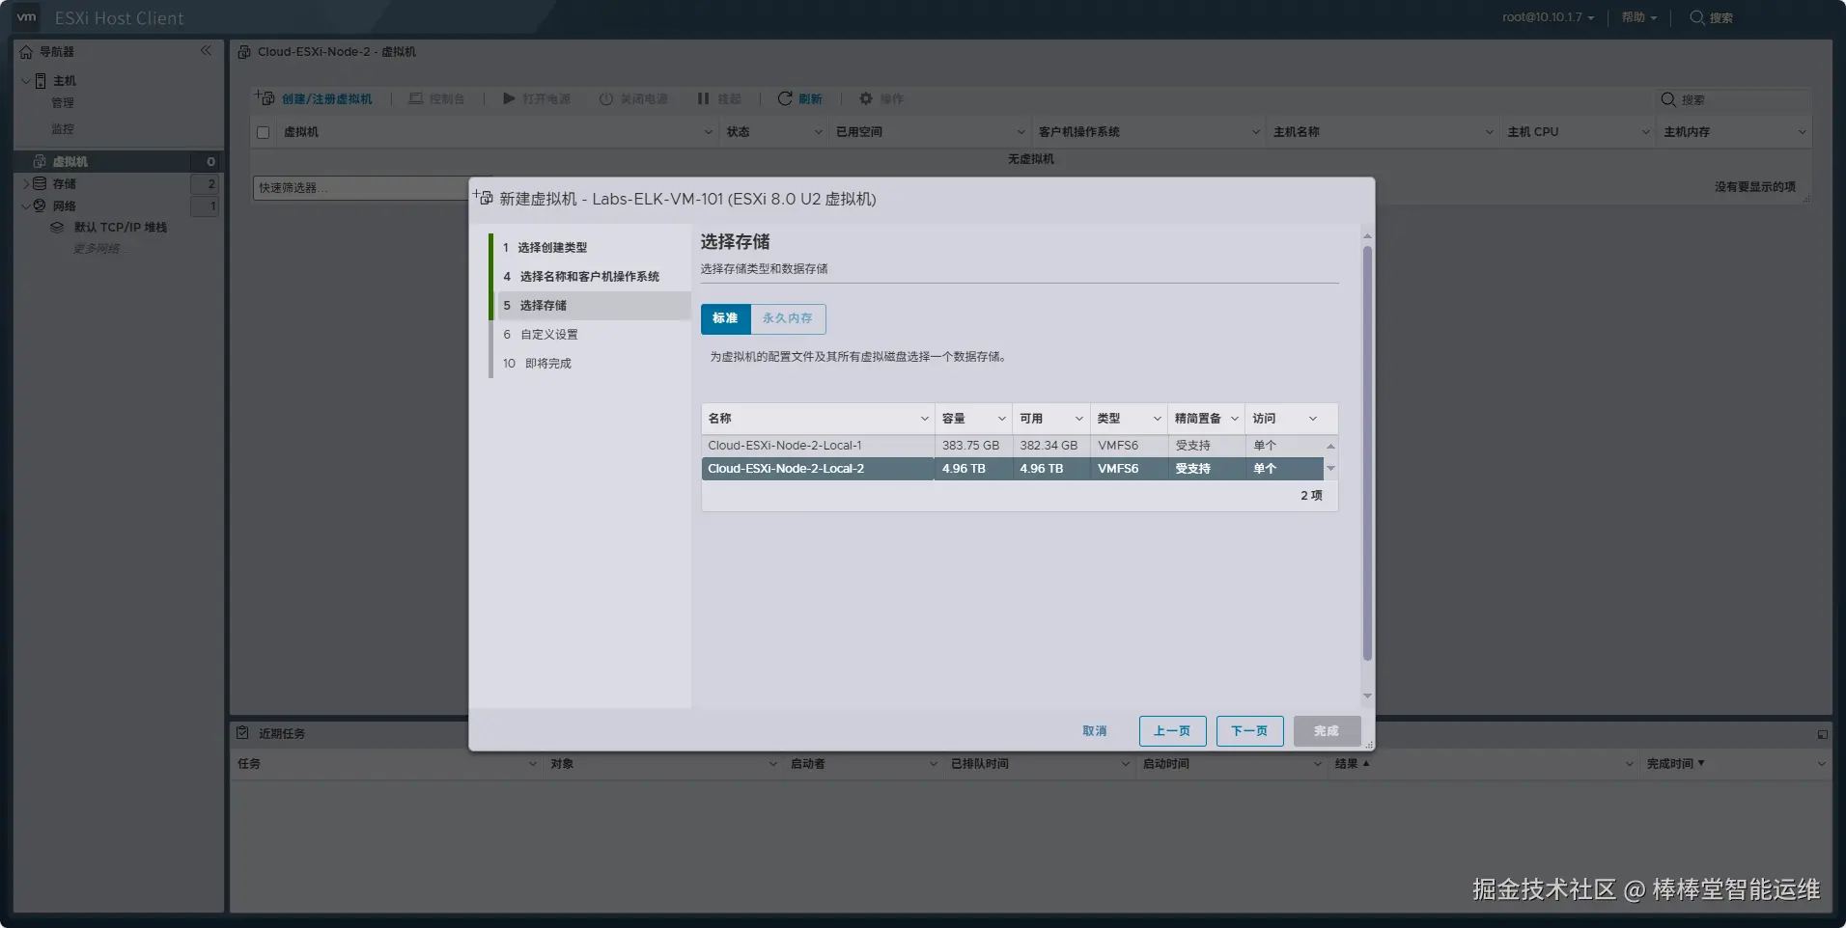
Task: Click the power on play icon
Action: [x=509, y=98]
